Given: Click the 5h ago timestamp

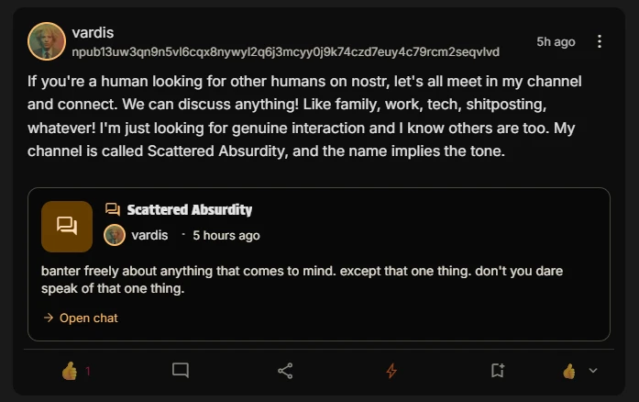Looking at the screenshot, I should tap(556, 41).
